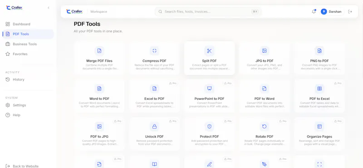Open History under Activity
Viewport: 363px width, 168px height.
[28, 79]
